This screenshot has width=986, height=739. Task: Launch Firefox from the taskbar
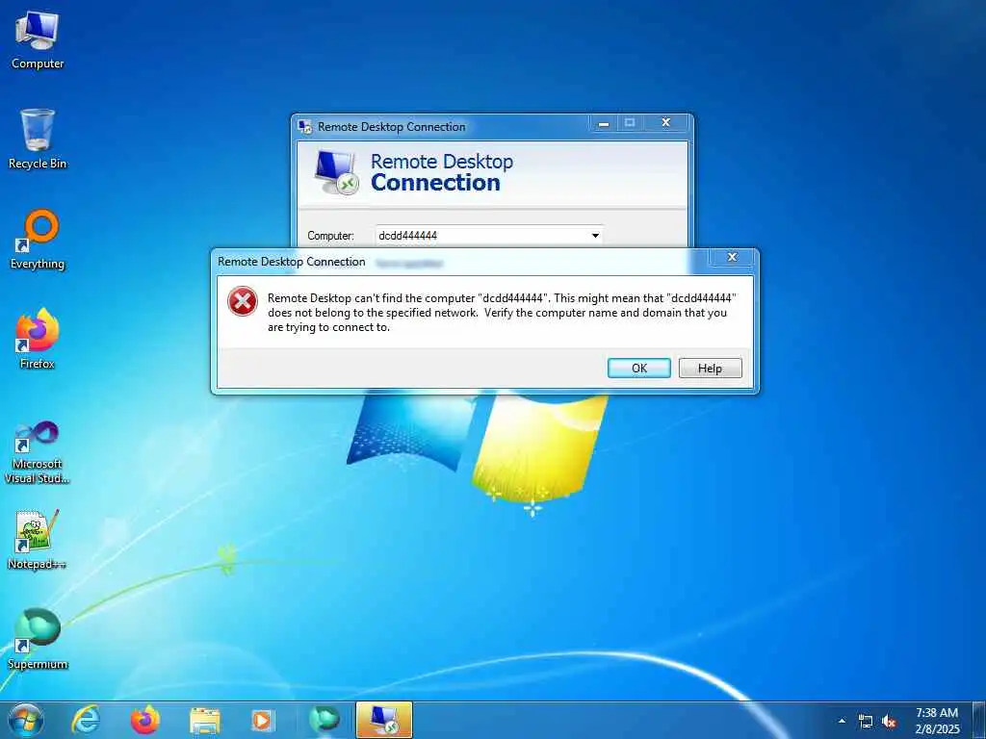pyautogui.click(x=145, y=720)
